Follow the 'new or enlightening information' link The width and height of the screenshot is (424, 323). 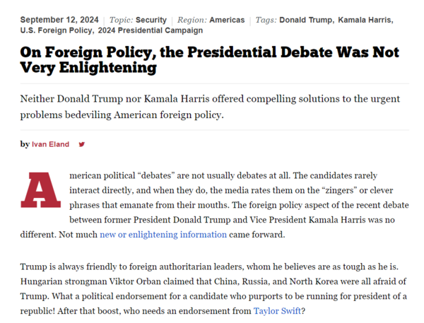point(163,234)
